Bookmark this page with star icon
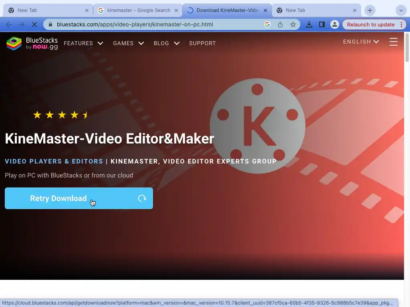 pyautogui.click(x=293, y=24)
